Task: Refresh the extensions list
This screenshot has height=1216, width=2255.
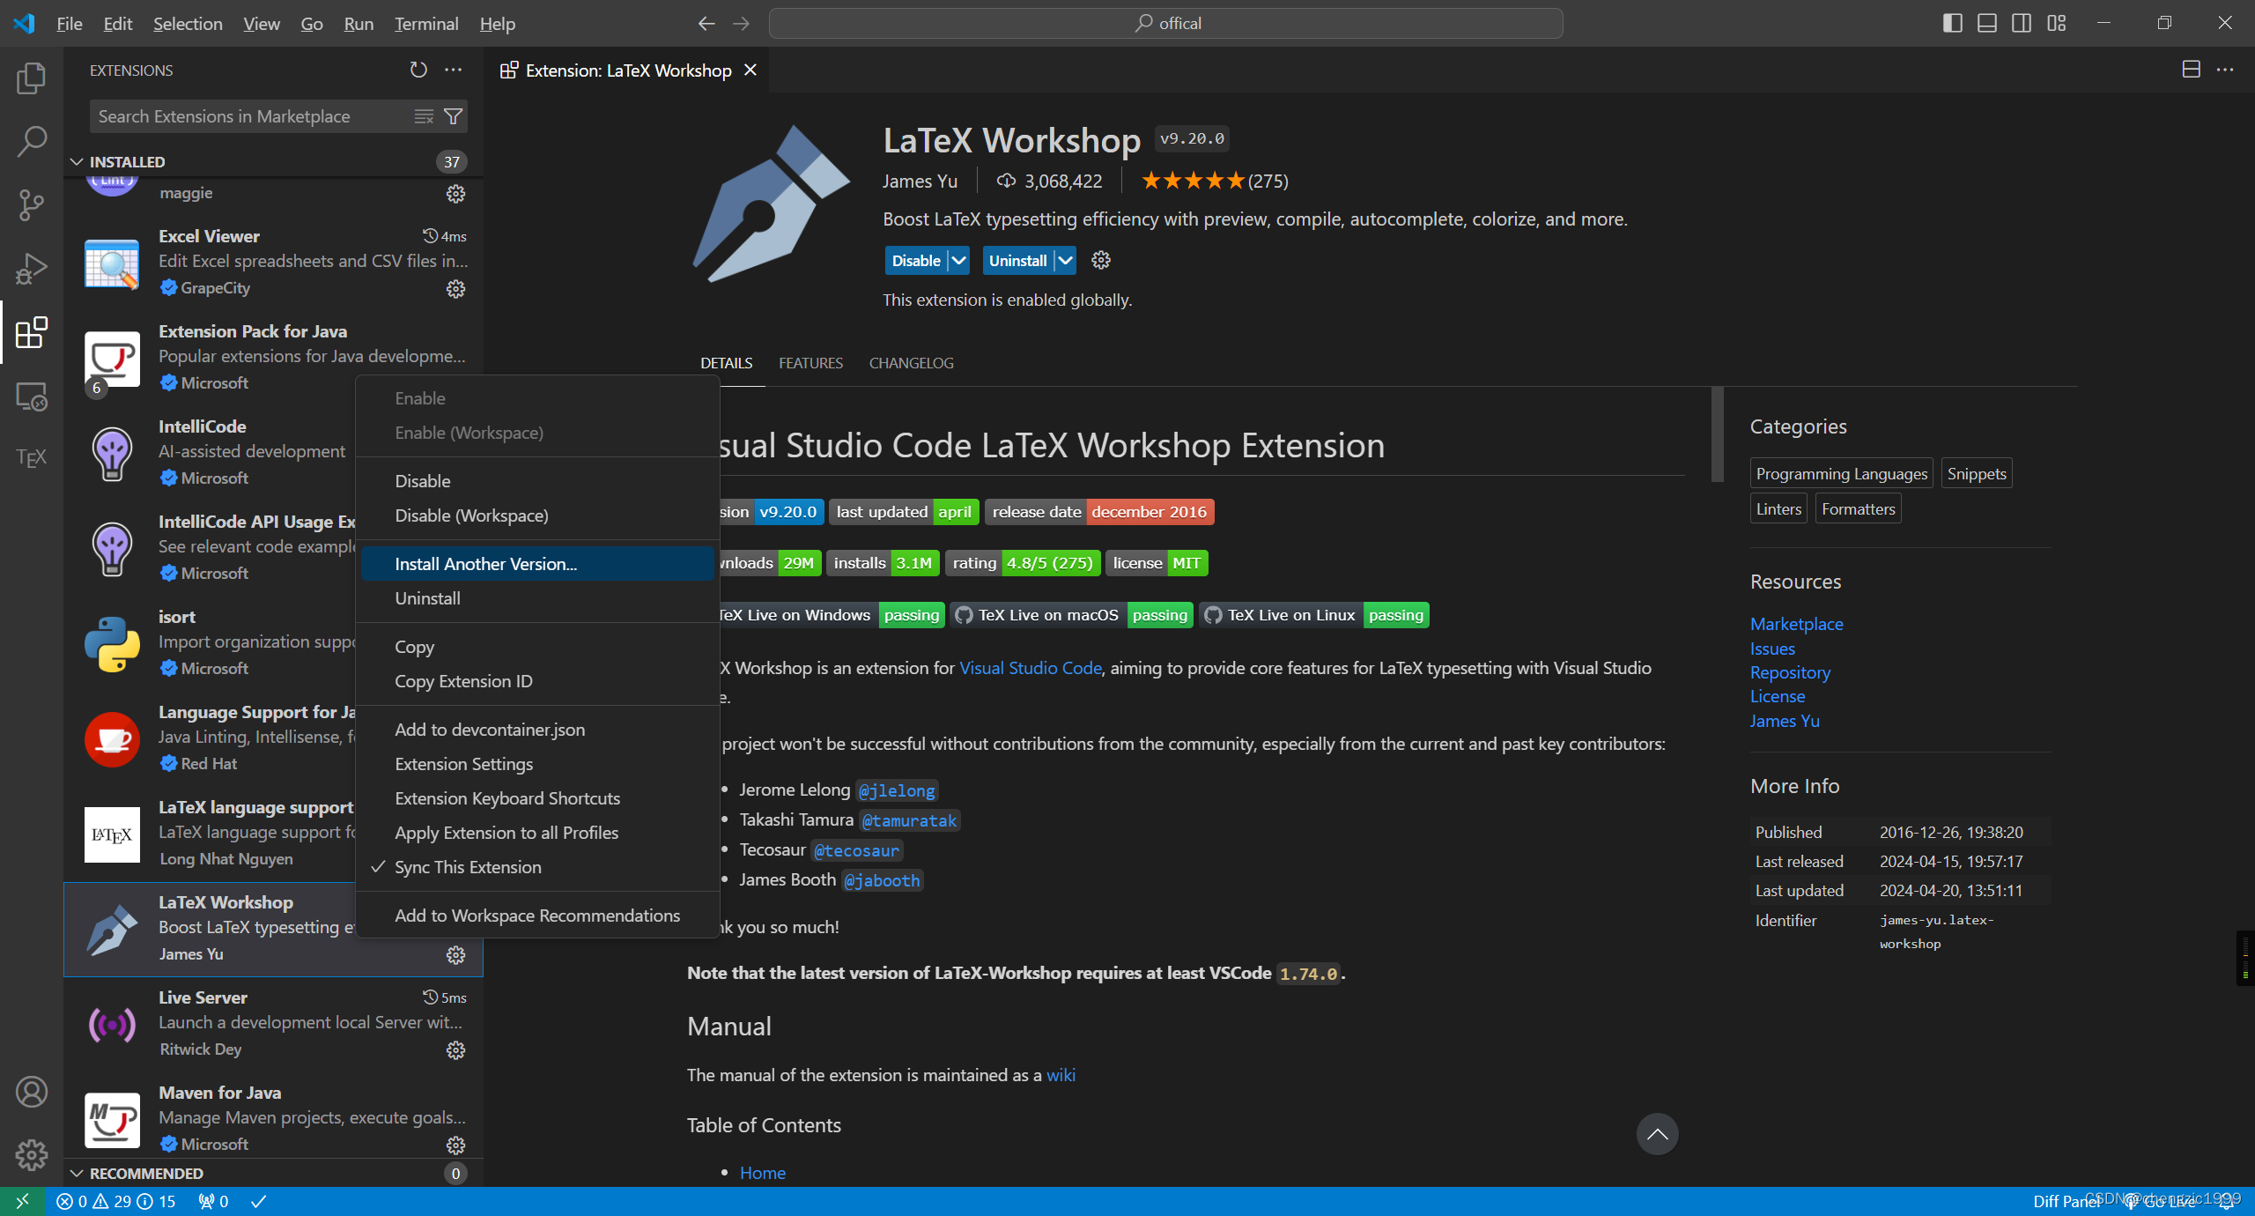Action: pos(418,70)
